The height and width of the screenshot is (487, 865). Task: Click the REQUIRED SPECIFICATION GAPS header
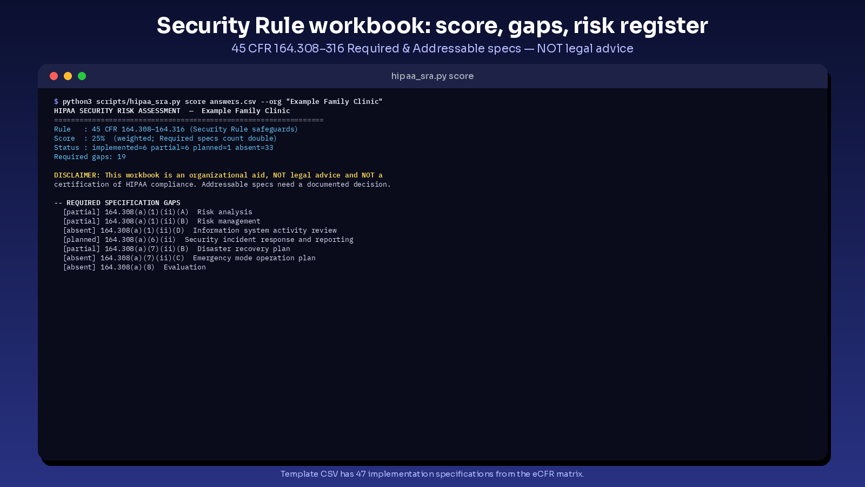[117, 203]
